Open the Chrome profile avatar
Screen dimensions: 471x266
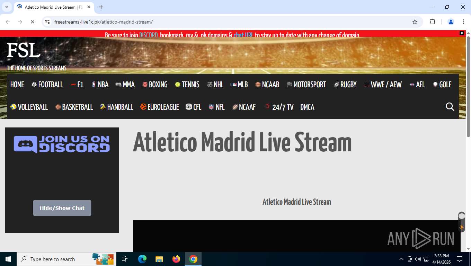(451, 22)
